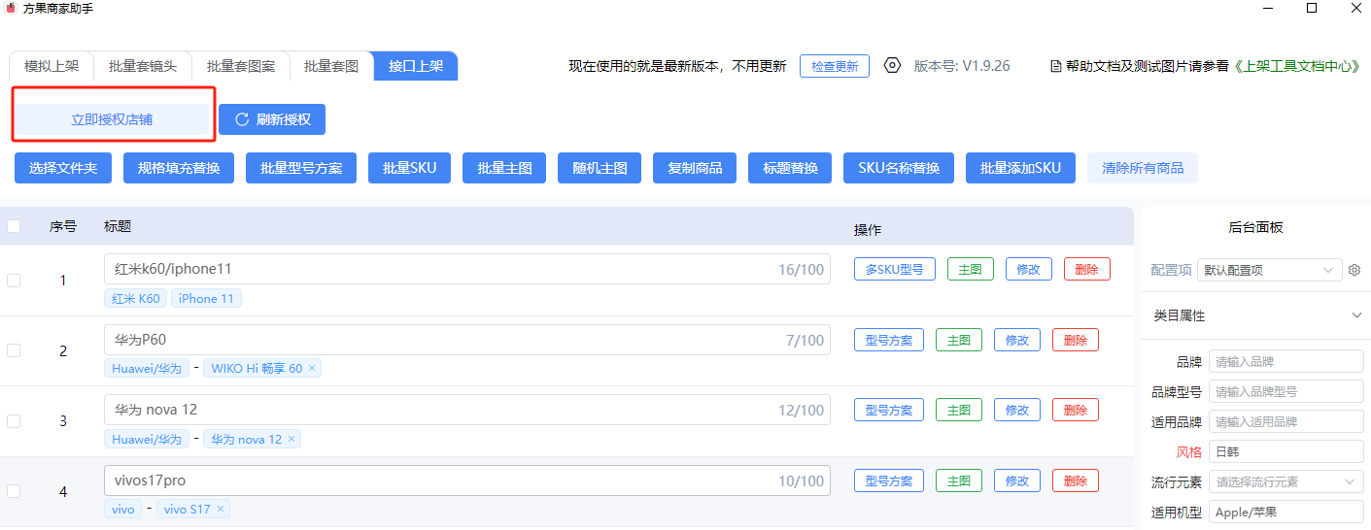Click 删除 button in row 1
Screen dimensions: 1371x530
click(1087, 270)
